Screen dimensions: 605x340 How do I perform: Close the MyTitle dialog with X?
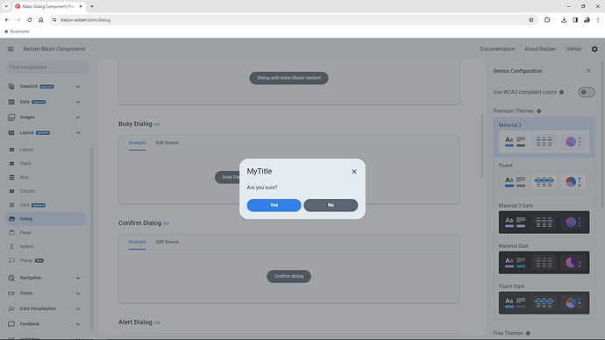pyautogui.click(x=354, y=172)
